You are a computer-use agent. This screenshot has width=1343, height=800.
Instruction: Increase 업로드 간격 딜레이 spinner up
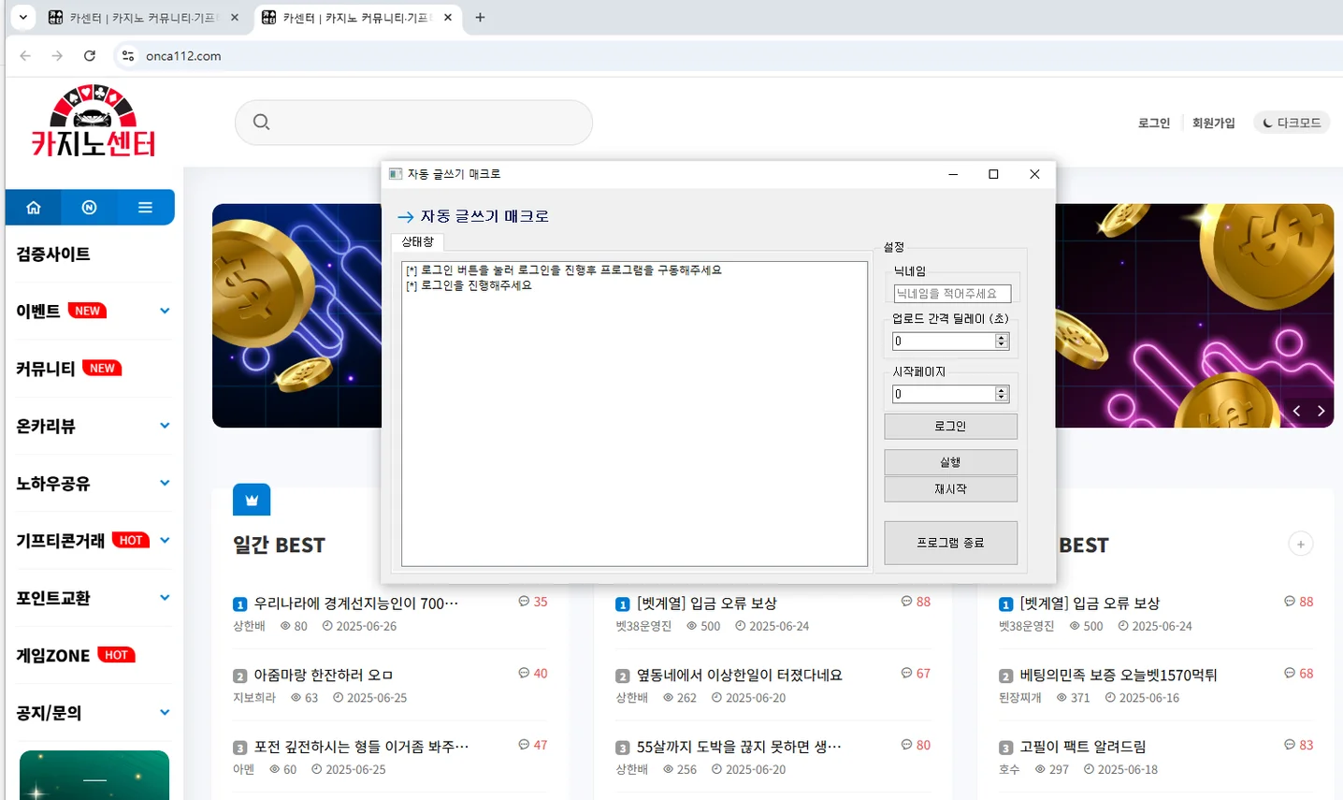(x=1002, y=338)
